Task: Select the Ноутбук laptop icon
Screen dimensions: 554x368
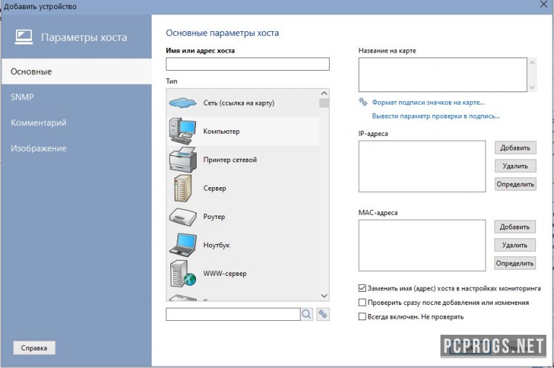Action: [183, 245]
